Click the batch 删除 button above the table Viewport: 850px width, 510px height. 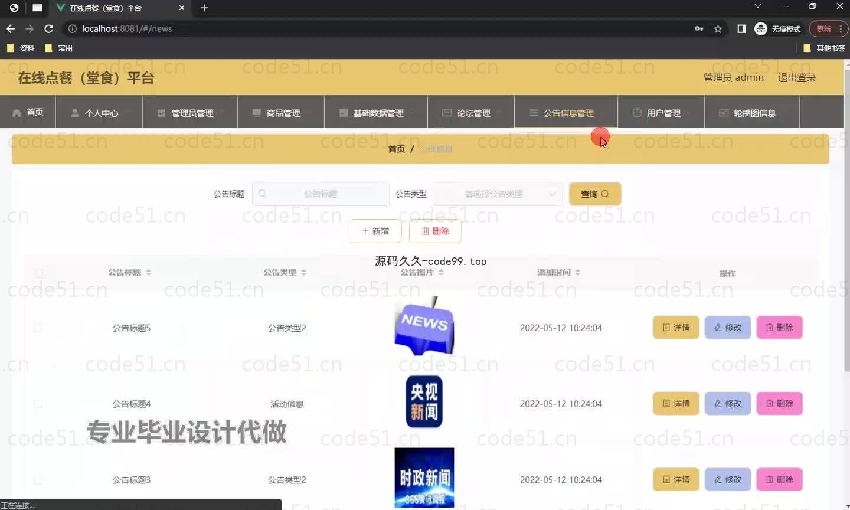click(x=435, y=231)
